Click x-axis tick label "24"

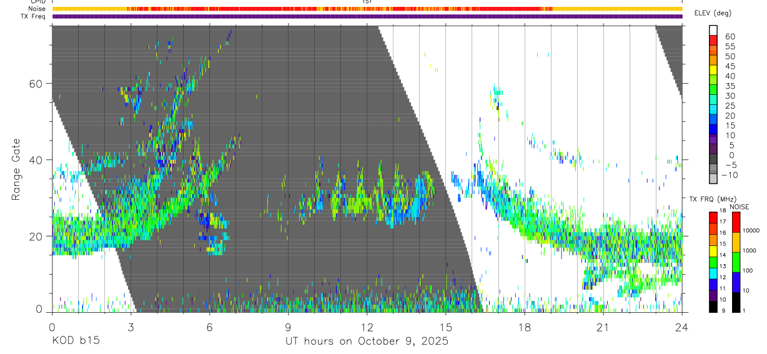(x=681, y=327)
